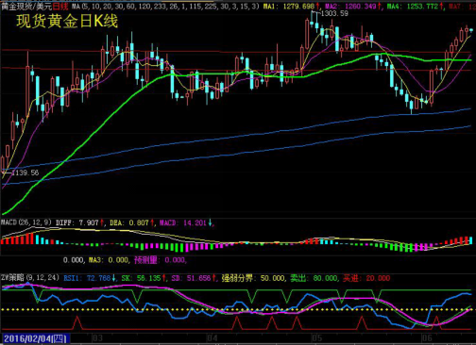Click the 05 month marker on timeline
The image size is (476, 345).
pos(316,338)
